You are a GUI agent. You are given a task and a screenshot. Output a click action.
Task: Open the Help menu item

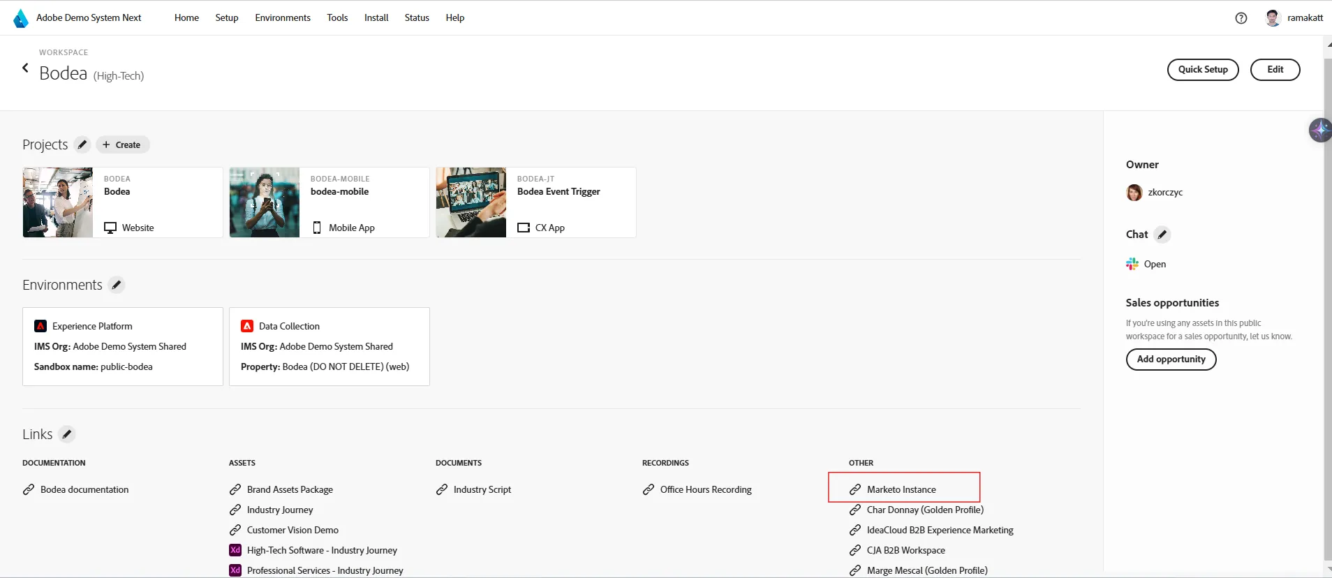pos(455,18)
